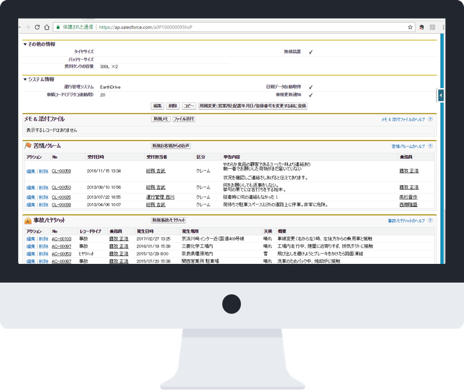Open claim record CL-00038
Screen dimensions: 464x390
61,204
